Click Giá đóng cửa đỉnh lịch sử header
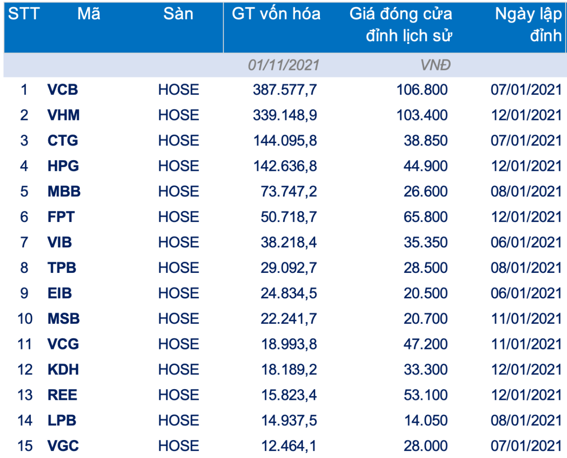The width and height of the screenshot is (567, 458). [x=401, y=25]
